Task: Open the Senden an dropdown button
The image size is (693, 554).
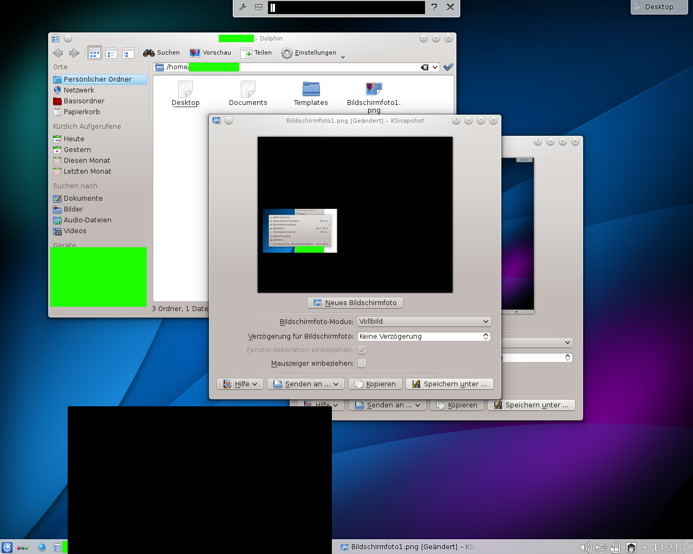Action: (x=306, y=384)
